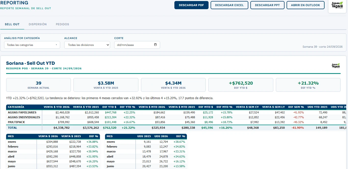The width and height of the screenshot is (348, 169).
Task: Click the $4,338,782 total value
Action: [x=62, y=127]
